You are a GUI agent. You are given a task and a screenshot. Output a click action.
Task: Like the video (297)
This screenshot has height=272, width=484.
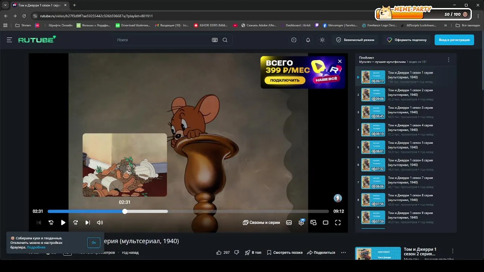(x=223, y=252)
